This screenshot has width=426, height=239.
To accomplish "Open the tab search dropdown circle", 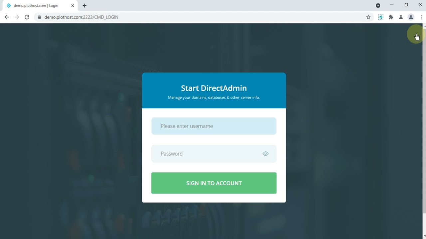I will point(378,5).
